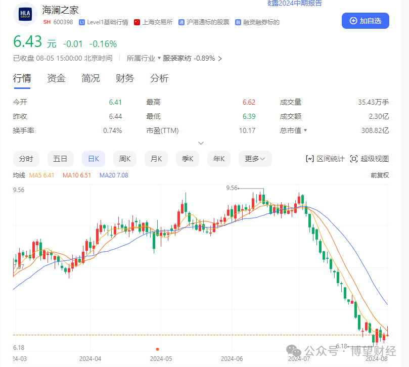The width and height of the screenshot is (409, 367).
Task: Open the 更多 chart period dropdown
Action: [x=255, y=159]
